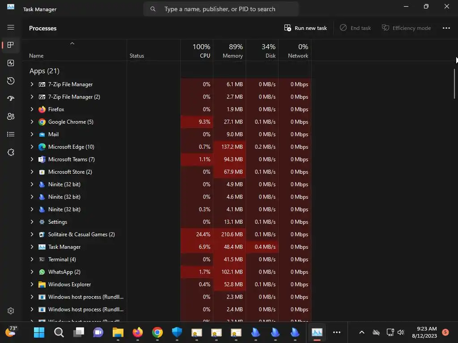Viewport: 458px width, 343px height.
Task: Open Windows Start menu on taskbar
Action: tap(39, 332)
